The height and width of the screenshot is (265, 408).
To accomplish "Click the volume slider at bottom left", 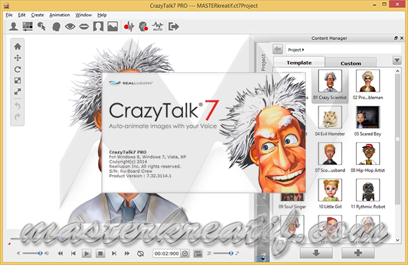I will pyautogui.click(x=32, y=253).
